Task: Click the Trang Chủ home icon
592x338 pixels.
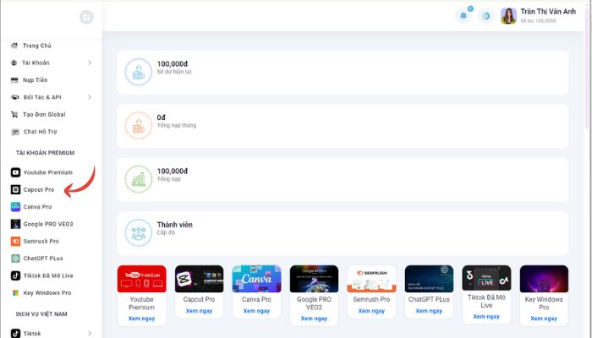Action: click(x=14, y=46)
